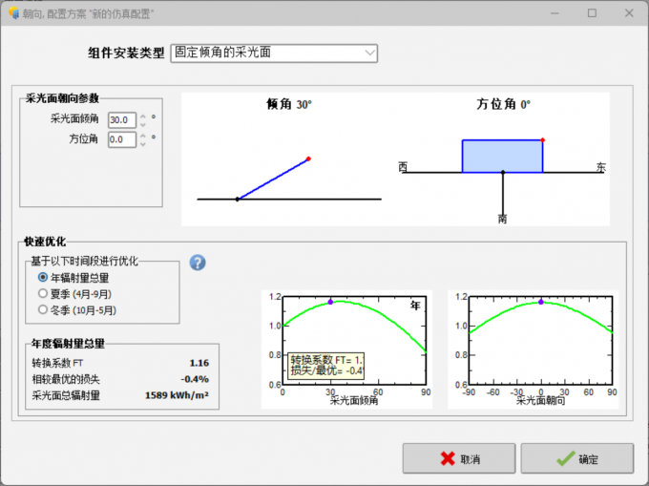The height and width of the screenshot is (486, 649).
Task: Click the 转换系数 FT value 1.16
Action: [x=199, y=363]
